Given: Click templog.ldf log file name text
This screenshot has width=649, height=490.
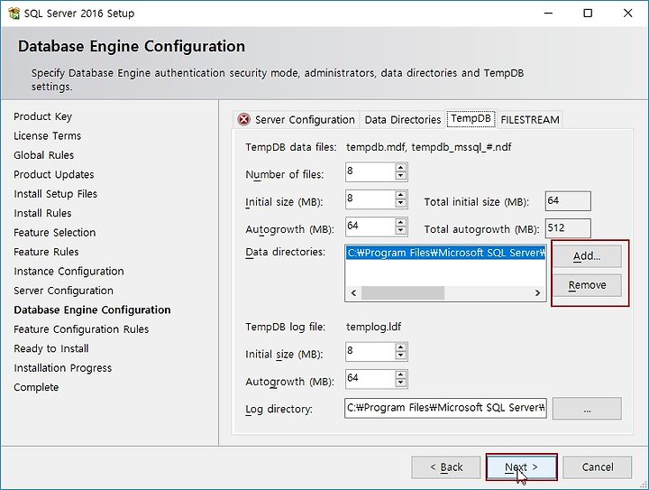Looking at the screenshot, I should [373, 327].
